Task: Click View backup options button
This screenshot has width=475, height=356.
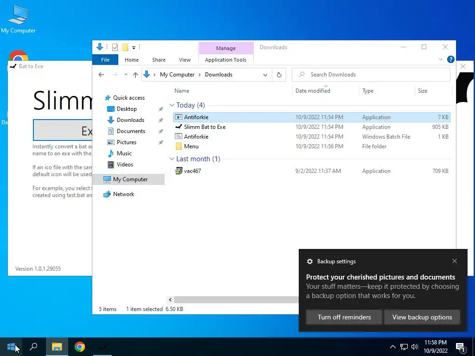Action: tap(422, 317)
